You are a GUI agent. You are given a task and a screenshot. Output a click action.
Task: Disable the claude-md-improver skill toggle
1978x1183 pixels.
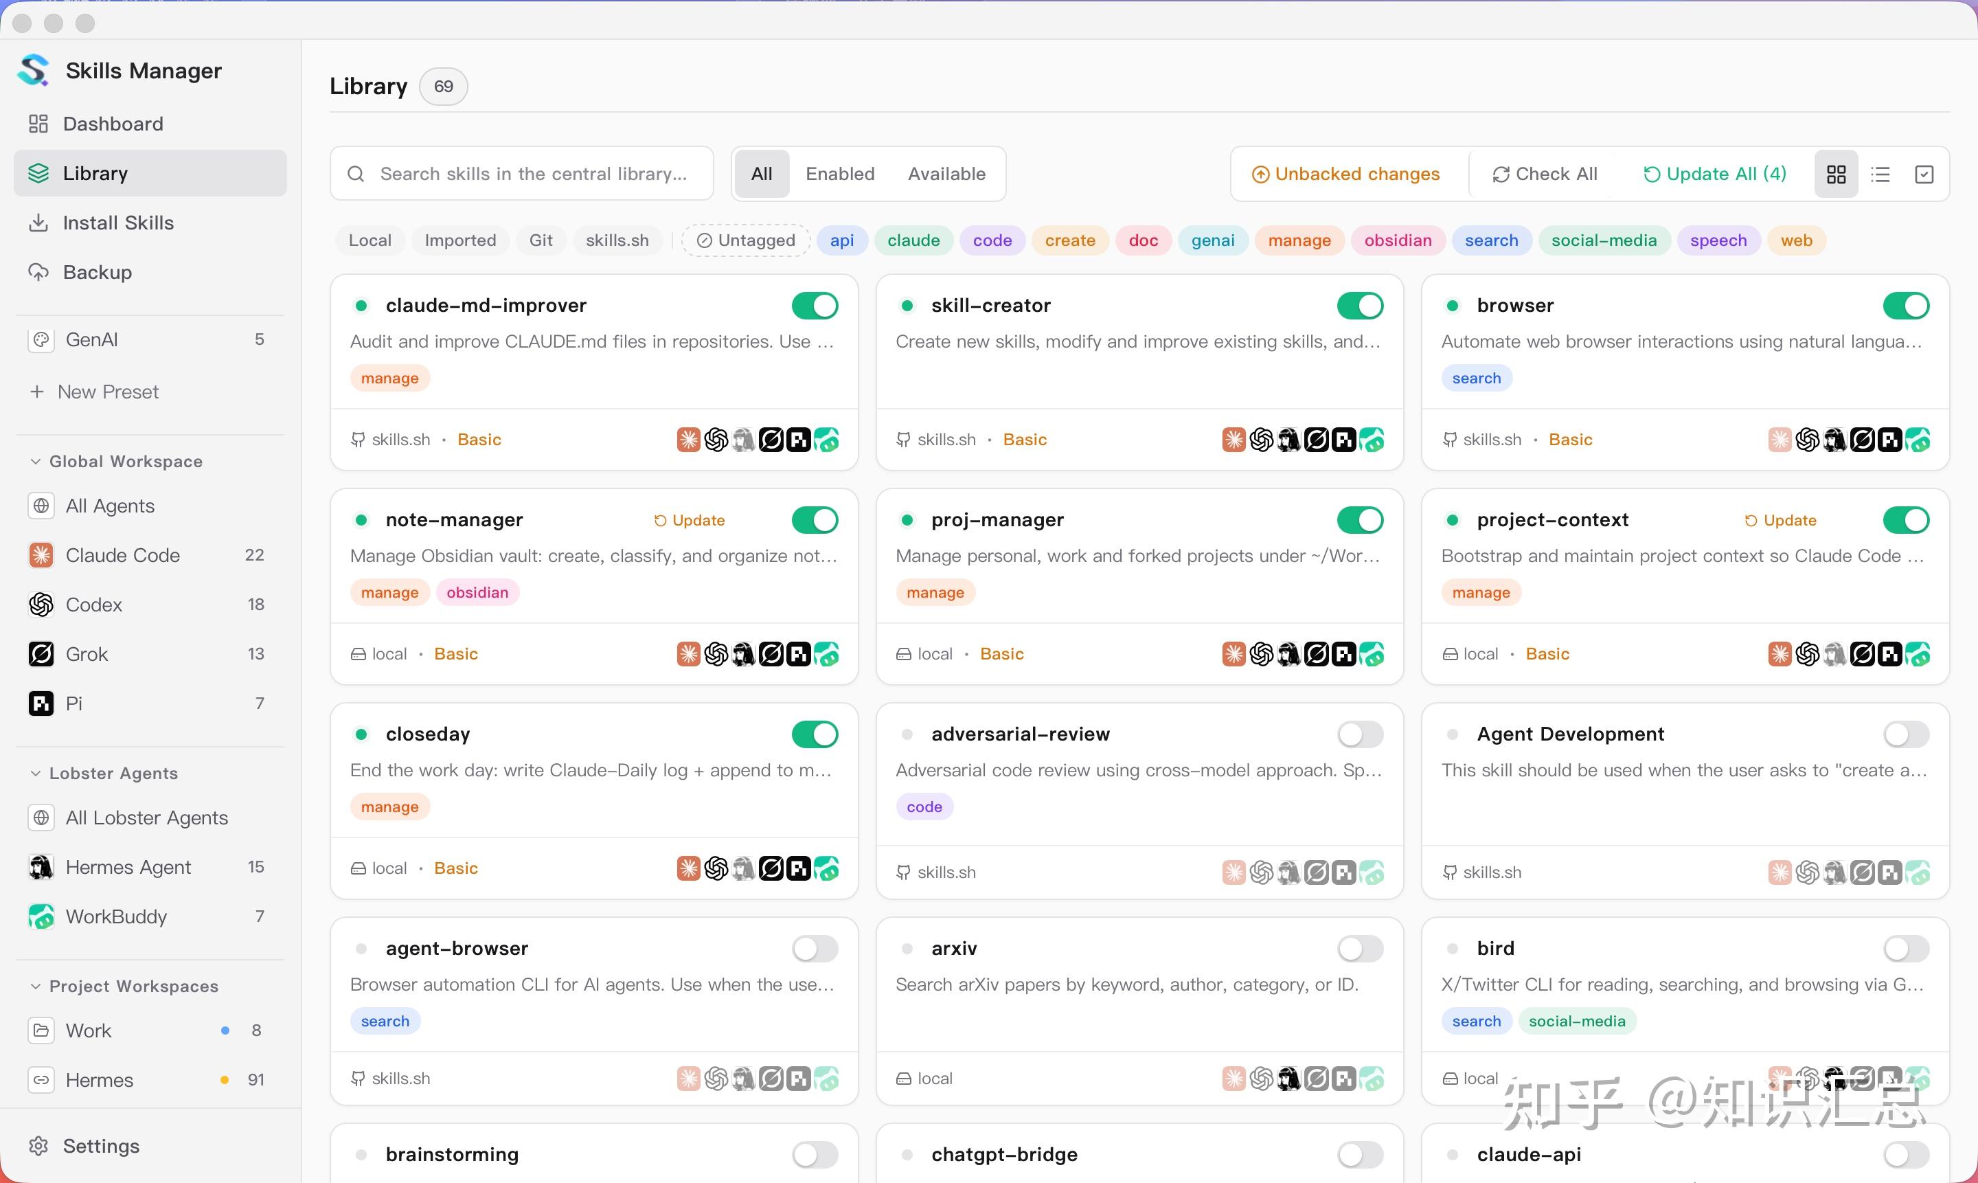click(815, 305)
